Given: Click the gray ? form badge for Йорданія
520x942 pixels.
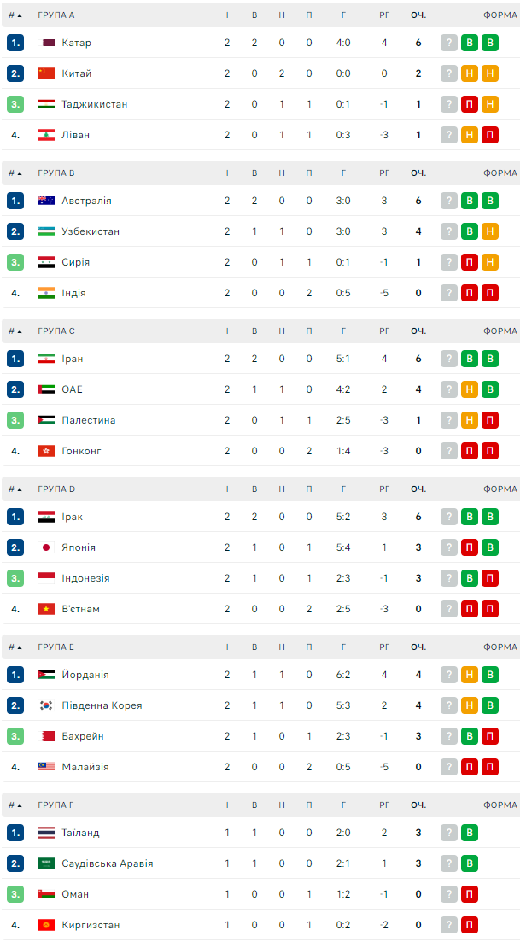Looking at the screenshot, I should (449, 675).
